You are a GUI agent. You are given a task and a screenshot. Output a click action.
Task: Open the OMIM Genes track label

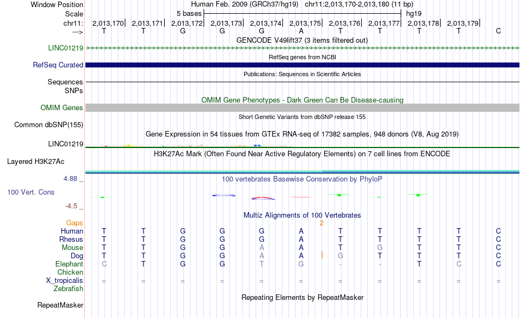62,107
